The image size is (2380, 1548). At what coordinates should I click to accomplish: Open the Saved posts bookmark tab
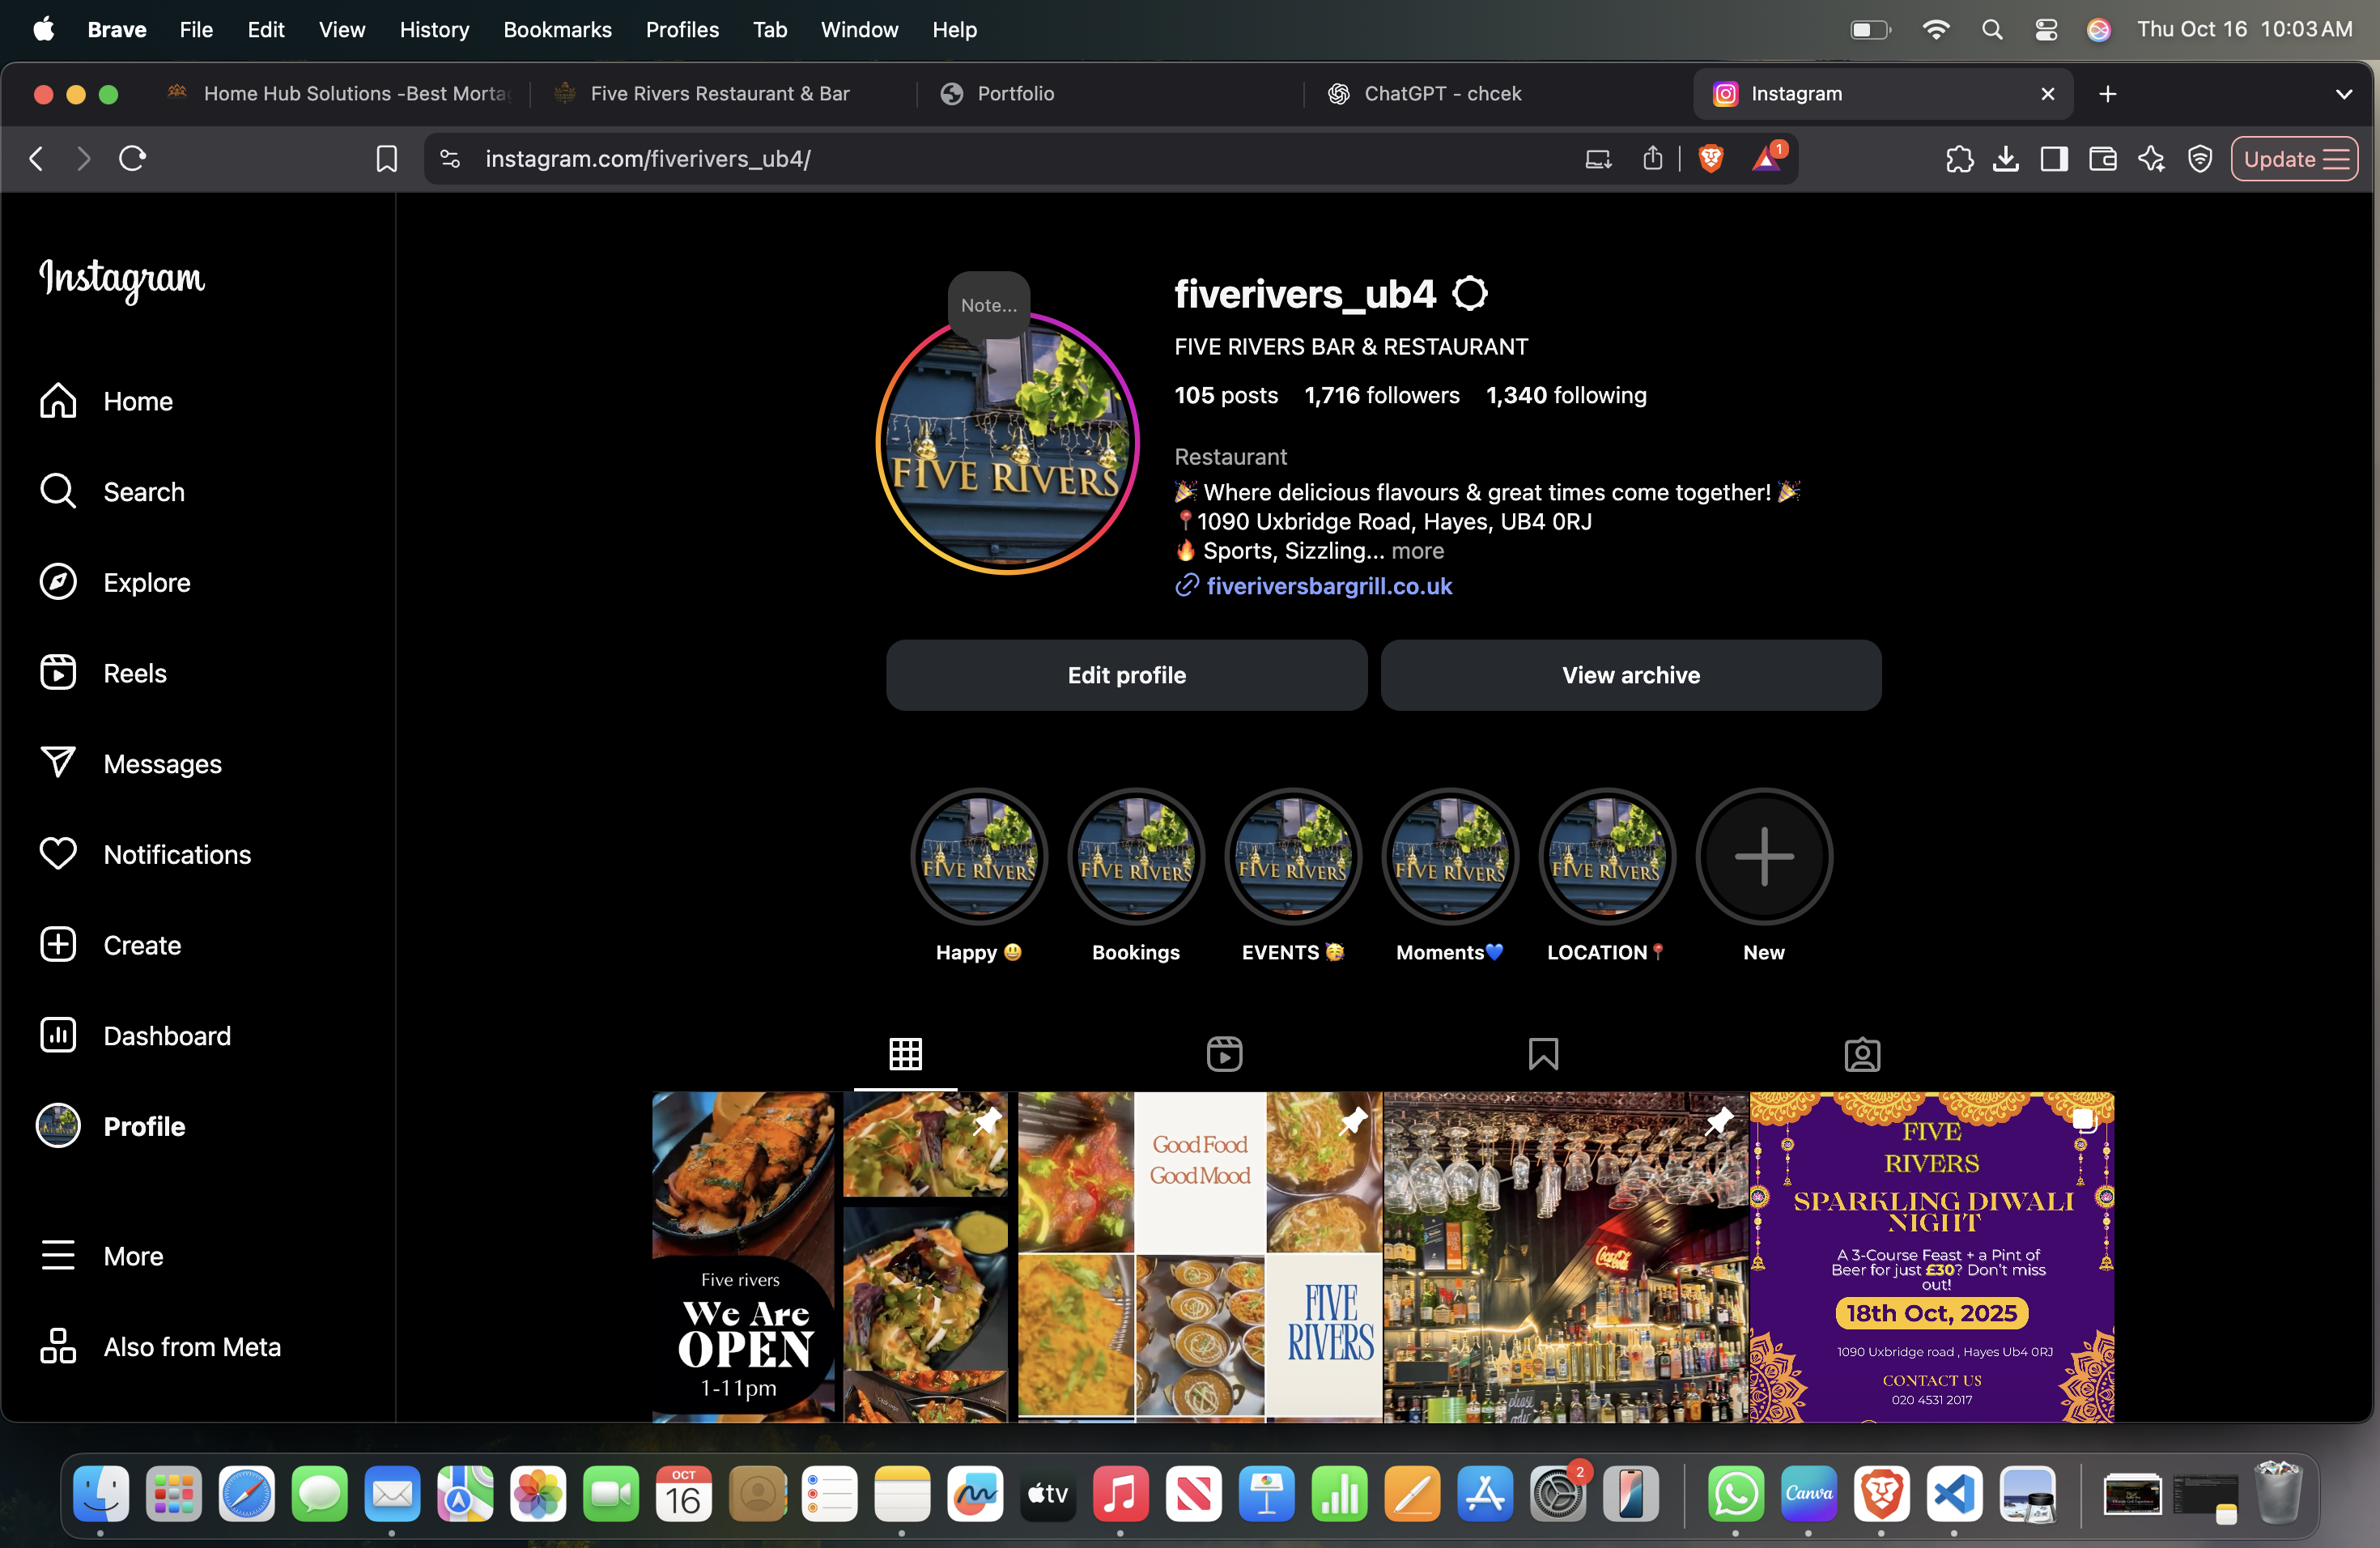coord(1543,1054)
